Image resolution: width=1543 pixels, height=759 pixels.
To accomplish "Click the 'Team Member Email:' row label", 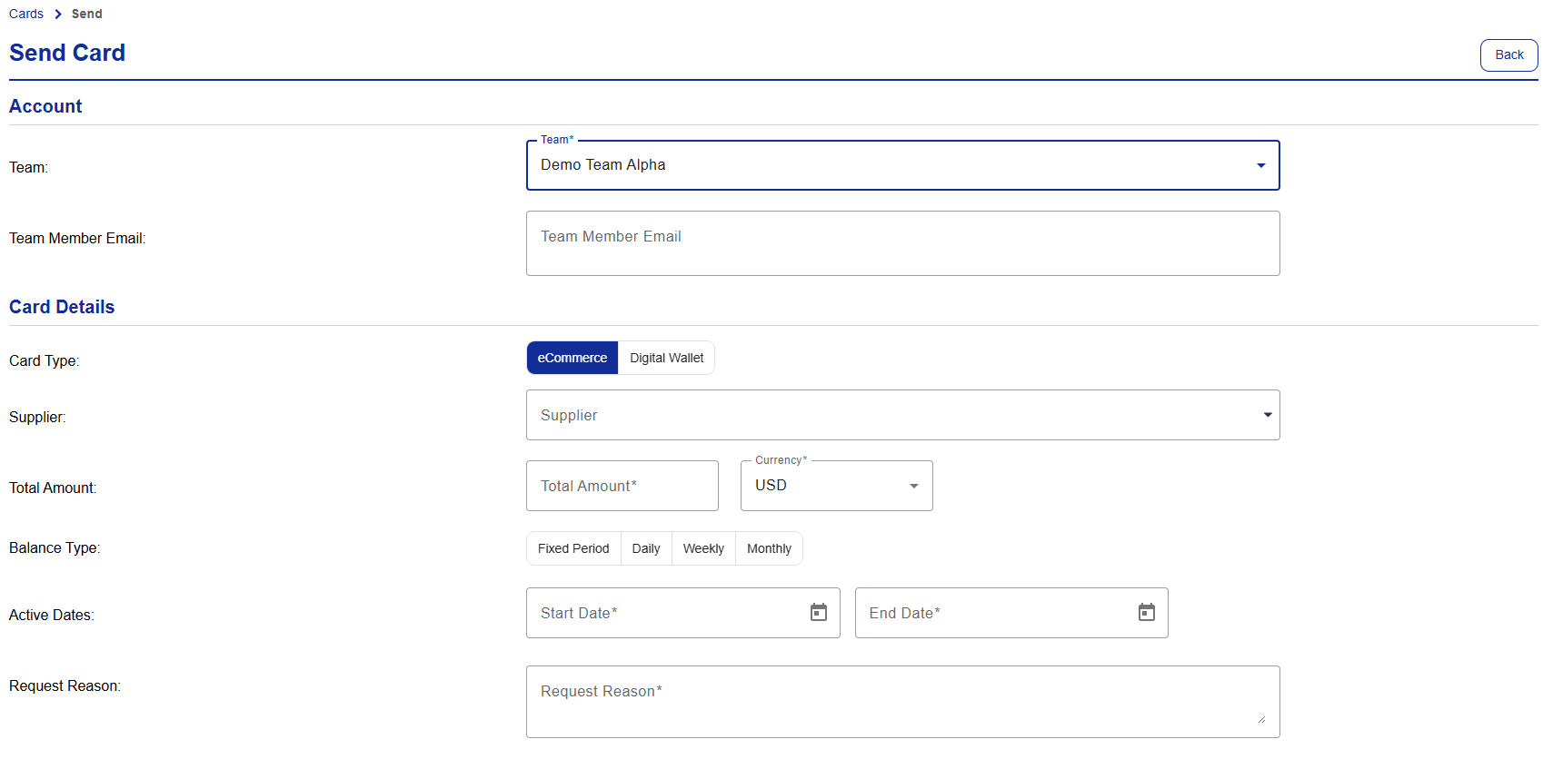I will click(x=77, y=238).
